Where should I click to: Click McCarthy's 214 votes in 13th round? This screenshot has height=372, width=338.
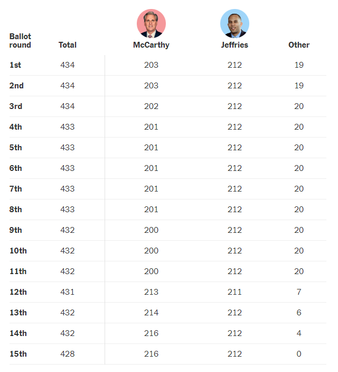(x=151, y=313)
